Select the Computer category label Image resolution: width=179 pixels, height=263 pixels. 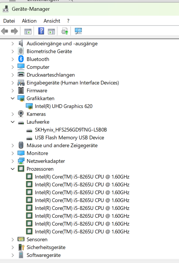click(x=38, y=67)
